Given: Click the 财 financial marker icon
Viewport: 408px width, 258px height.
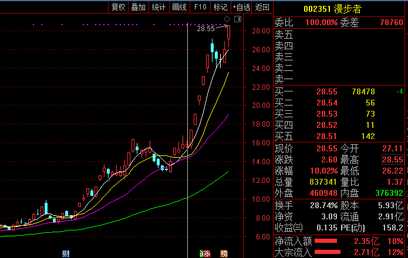Looking at the screenshot, I should pos(66,253).
